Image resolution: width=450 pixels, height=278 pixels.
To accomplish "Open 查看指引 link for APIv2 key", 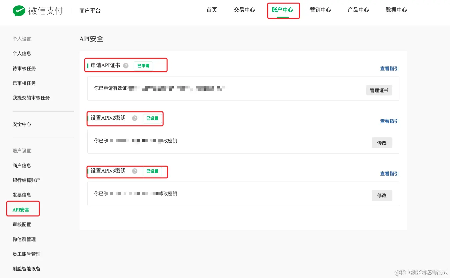I will pos(389,121).
